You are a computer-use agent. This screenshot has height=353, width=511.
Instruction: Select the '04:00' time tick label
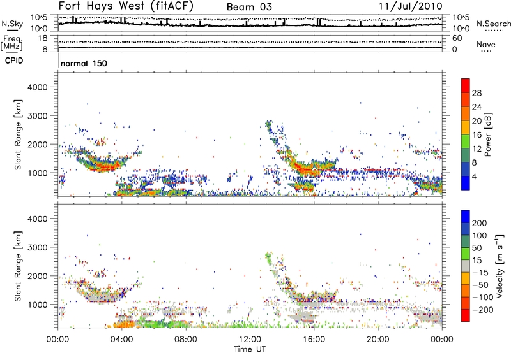coord(122,340)
